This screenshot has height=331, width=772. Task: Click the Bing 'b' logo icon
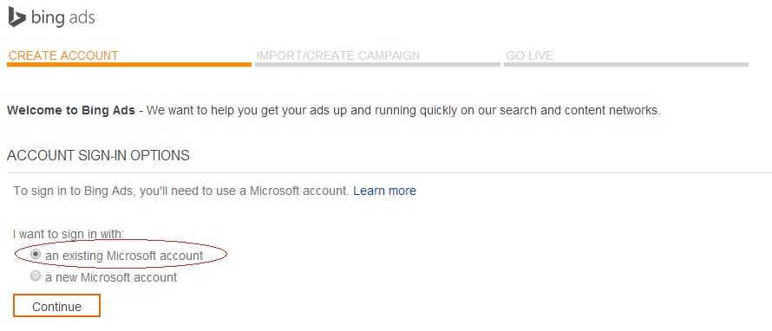[x=16, y=17]
